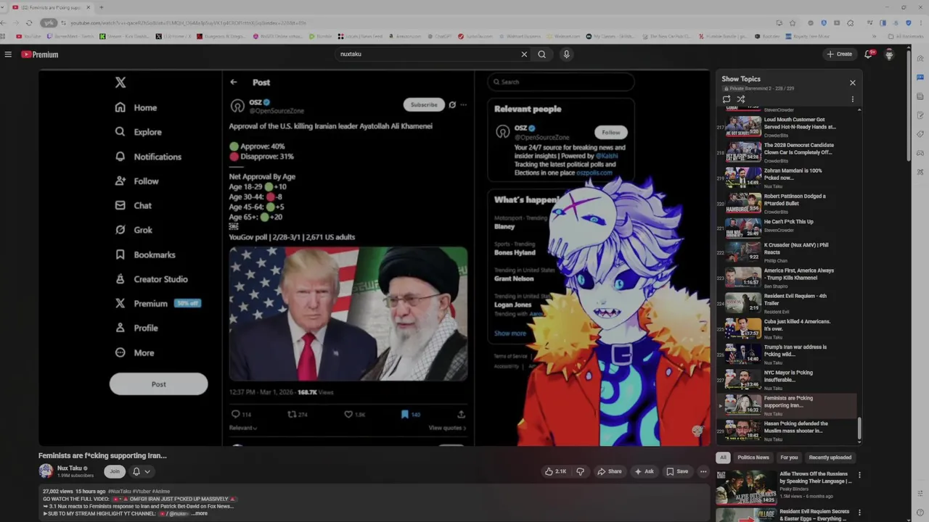This screenshot has height=522, width=929.
Task: Like the video with thumbs up
Action: (x=556, y=471)
